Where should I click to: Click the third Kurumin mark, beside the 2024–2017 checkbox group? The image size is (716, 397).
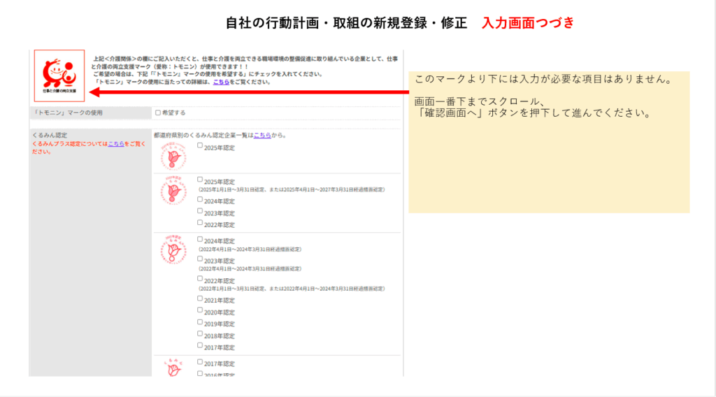(x=172, y=250)
